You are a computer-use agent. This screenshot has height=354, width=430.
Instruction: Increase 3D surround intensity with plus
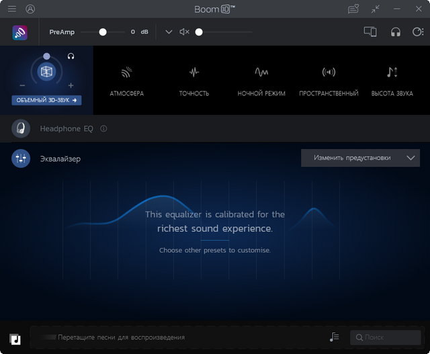[x=71, y=85]
